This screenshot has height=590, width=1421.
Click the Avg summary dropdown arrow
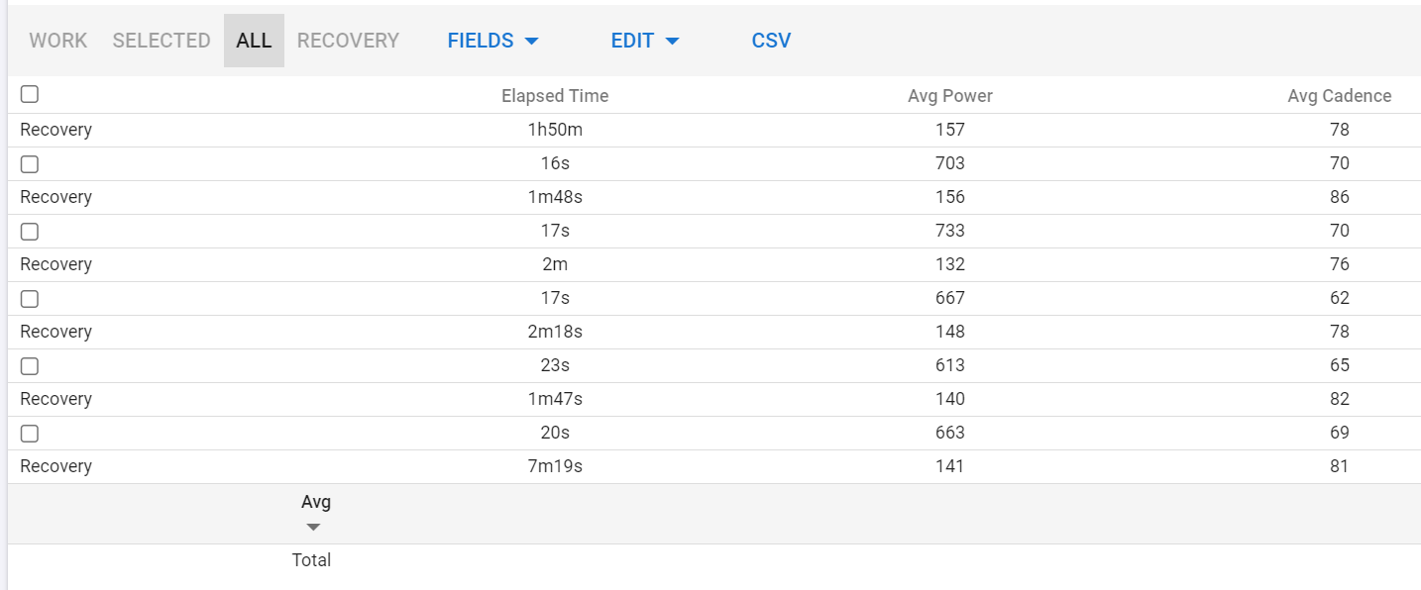pos(314,527)
